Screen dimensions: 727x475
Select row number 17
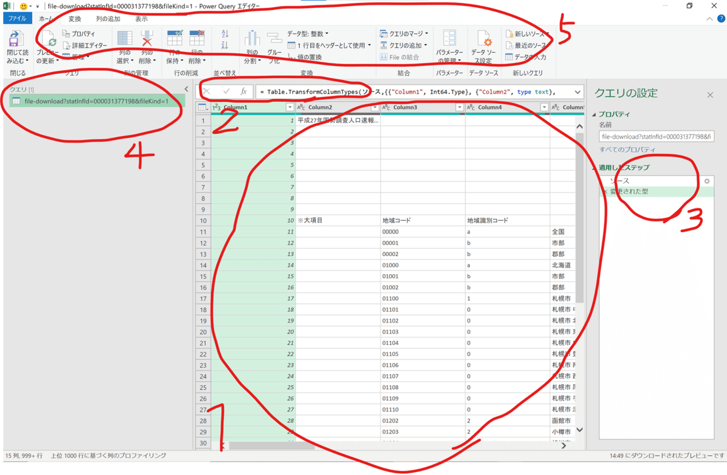pyautogui.click(x=203, y=298)
